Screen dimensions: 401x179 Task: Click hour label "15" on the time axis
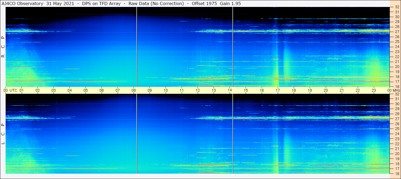(246, 90)
